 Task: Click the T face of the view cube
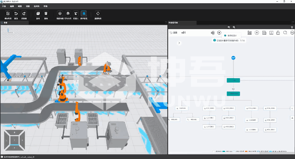[14, 140]
